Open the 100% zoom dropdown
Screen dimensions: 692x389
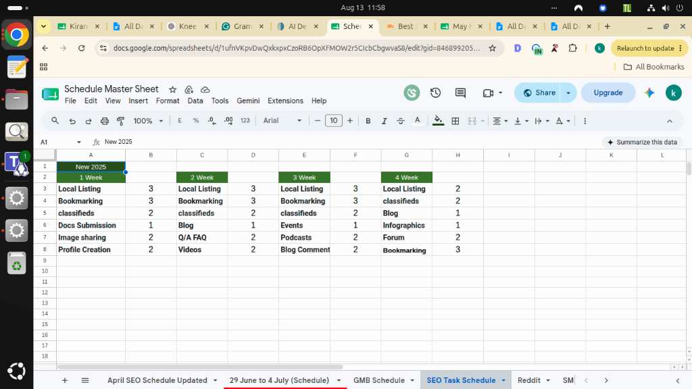click(x=148, y=121)
